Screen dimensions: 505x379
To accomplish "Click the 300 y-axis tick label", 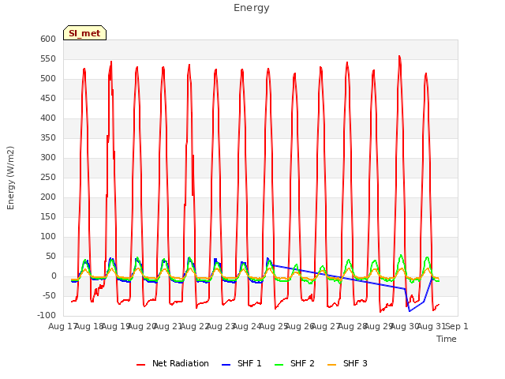I will (x=48, y=158).
